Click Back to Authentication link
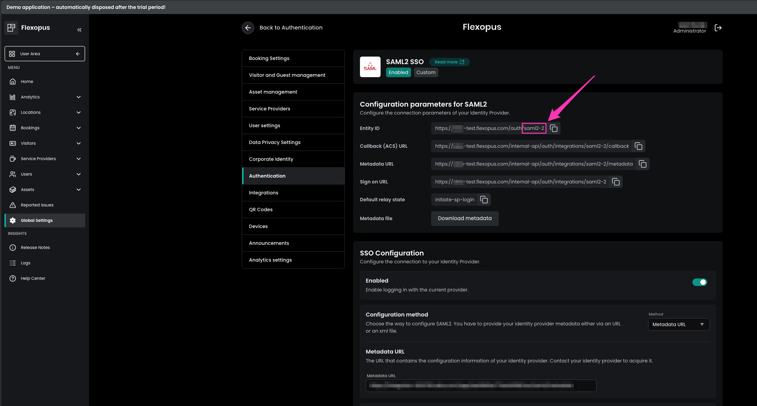This screenshot has height=406, width=757. (x=291, y=28)
